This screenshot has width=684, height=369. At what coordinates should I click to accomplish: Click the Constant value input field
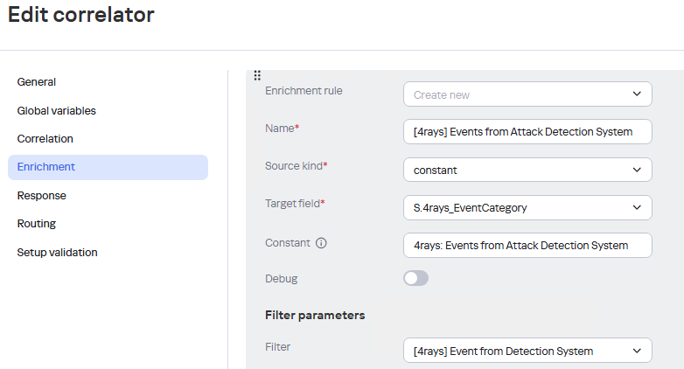pyautogui.click(x=527, y=245)
